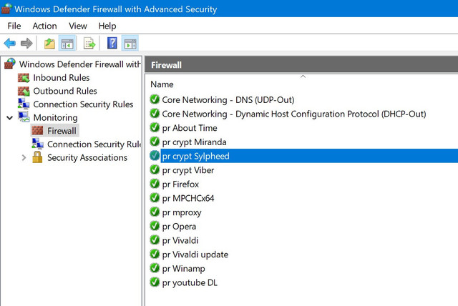Select the pr MPCHCx64 rule
458x306 pixels.
pyautogui.click(x=188, y=198)
